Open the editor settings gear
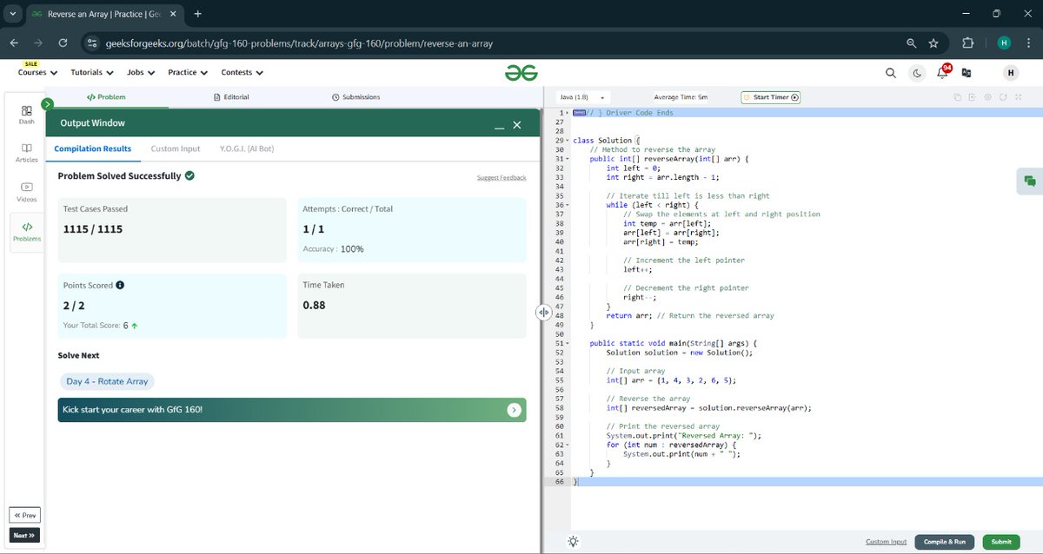The height and width of the screenshot is (554, 1043). tap(988, 97)
